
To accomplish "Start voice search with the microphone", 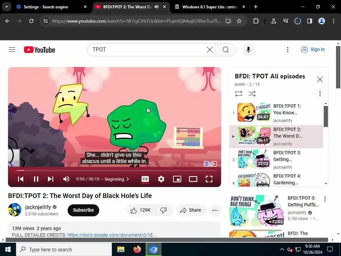I will (x=248, y=50).
